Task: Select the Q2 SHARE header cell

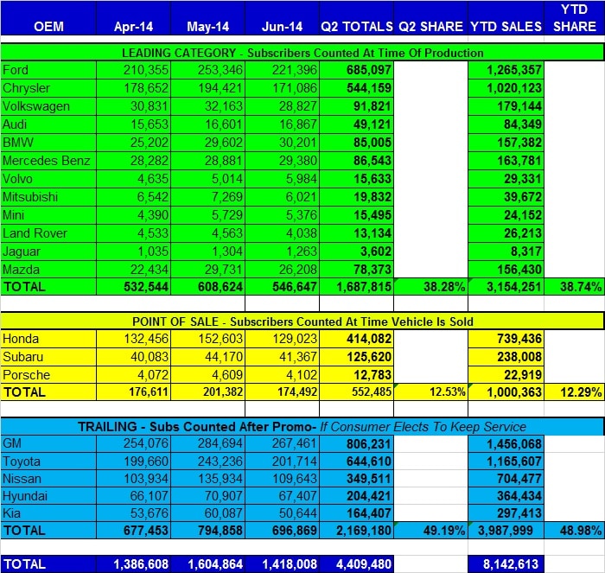Action: click(430, 18)
